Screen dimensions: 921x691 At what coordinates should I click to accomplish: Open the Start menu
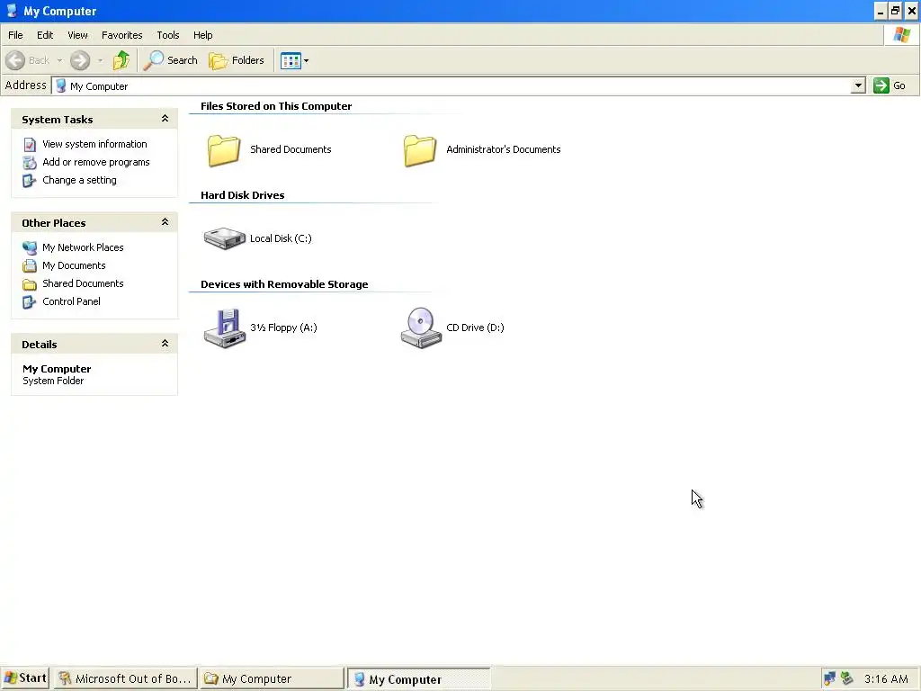point(24,678)
